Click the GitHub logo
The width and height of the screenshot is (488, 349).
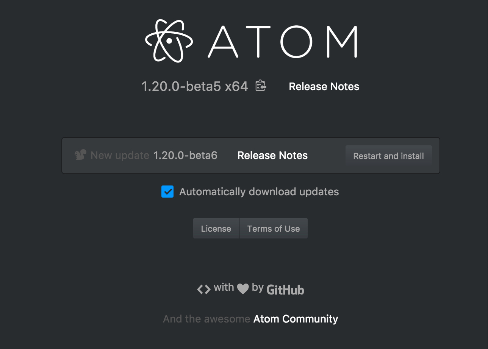point(285,290)
